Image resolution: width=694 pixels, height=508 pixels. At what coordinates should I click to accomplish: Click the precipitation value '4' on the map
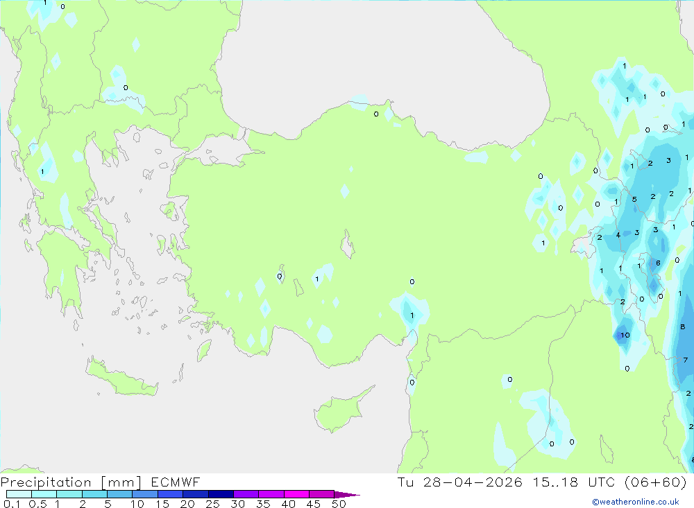click(x=618, y=235)
